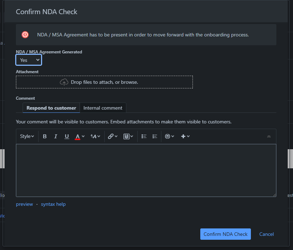This screenshot has width=293, height=250.
Task: Open the emoticon picker
Action: point(170,136)
